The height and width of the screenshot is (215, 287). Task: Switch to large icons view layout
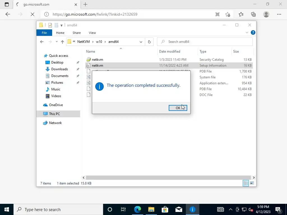tap(252, 183)
